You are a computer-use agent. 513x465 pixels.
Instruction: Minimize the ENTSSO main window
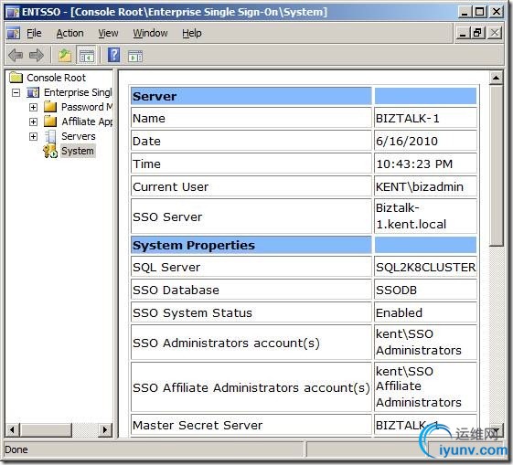(x=465, y=12)
